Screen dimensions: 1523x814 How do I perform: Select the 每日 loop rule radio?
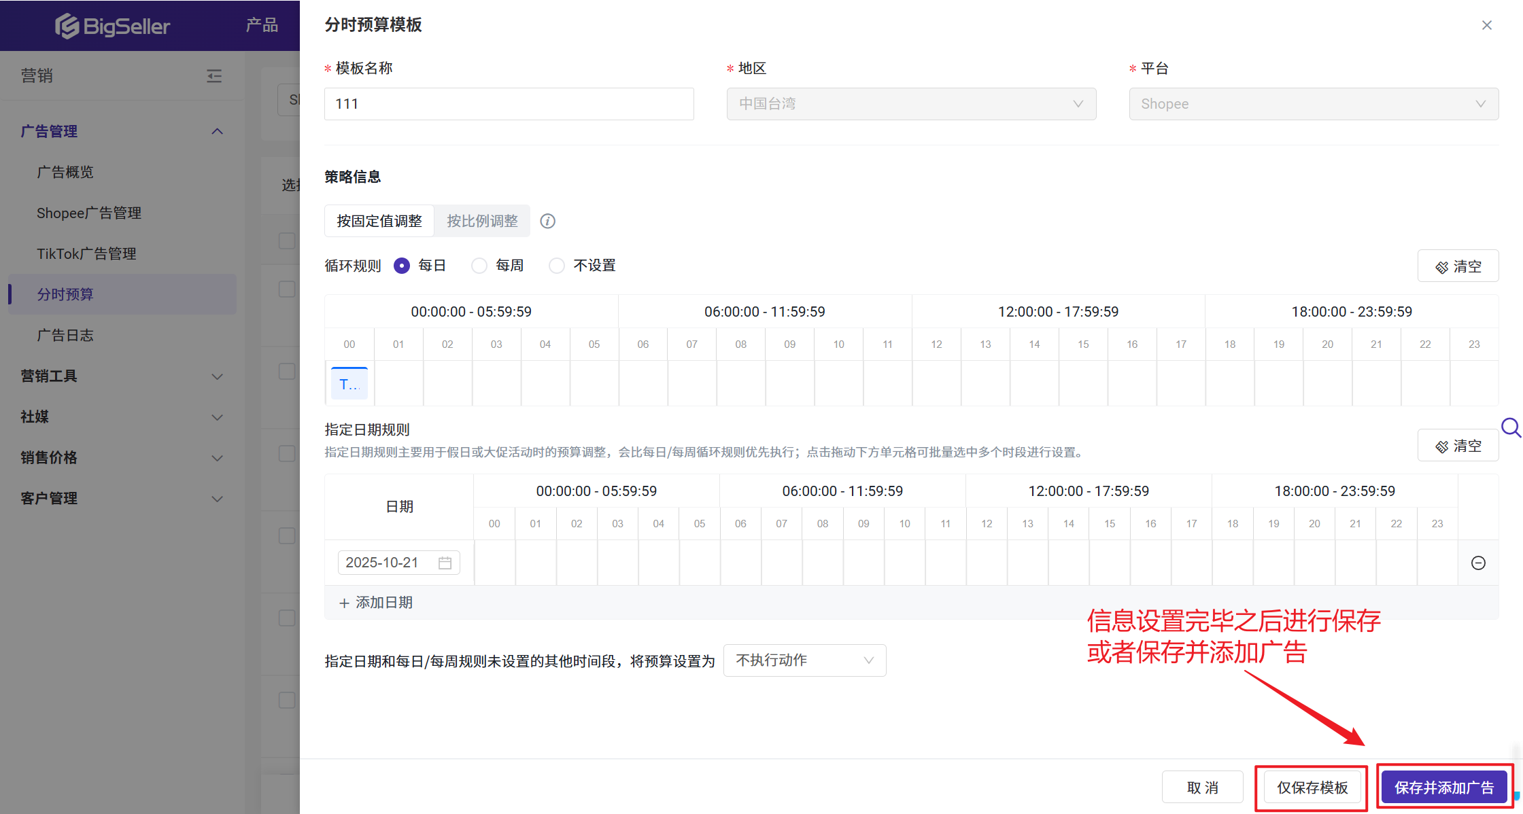[x=402, y=266]
